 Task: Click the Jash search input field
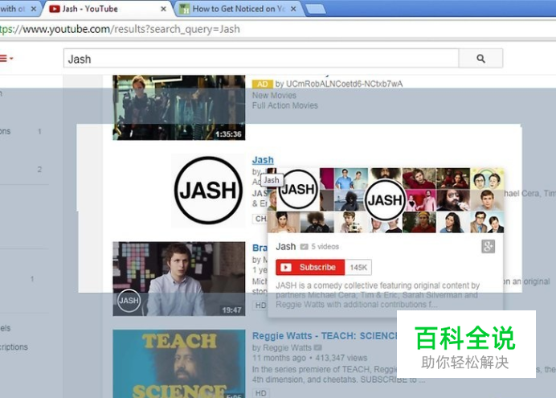click(261, 59)
